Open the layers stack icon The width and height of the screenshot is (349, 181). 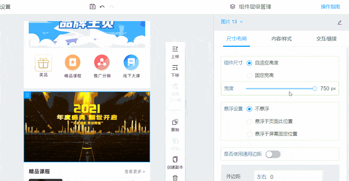[x=233, y=7]
